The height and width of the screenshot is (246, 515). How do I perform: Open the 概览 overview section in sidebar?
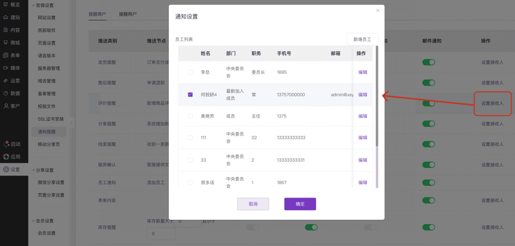[11, 5]
